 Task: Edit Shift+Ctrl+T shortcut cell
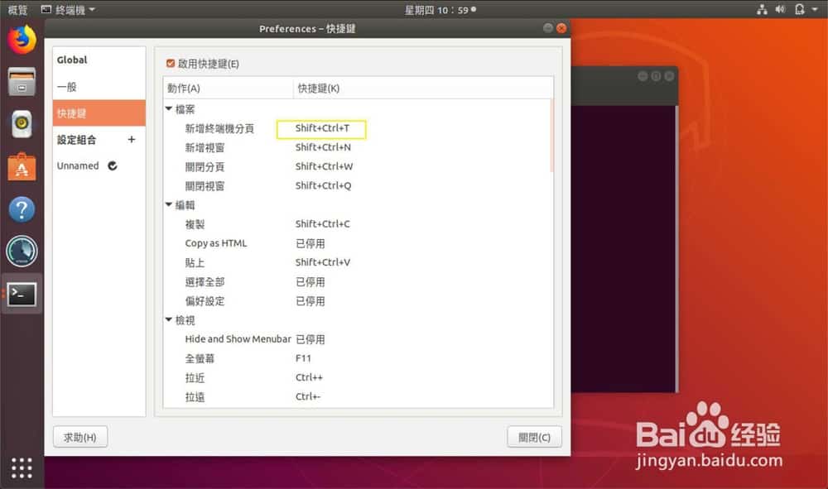pos(321,128)
